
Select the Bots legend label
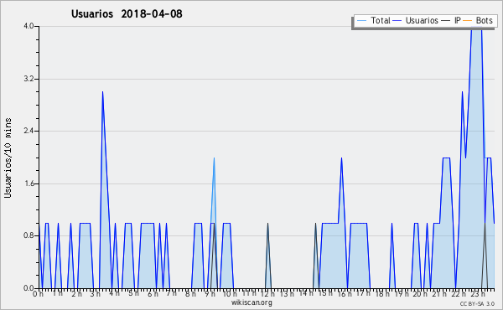[484, 20]
